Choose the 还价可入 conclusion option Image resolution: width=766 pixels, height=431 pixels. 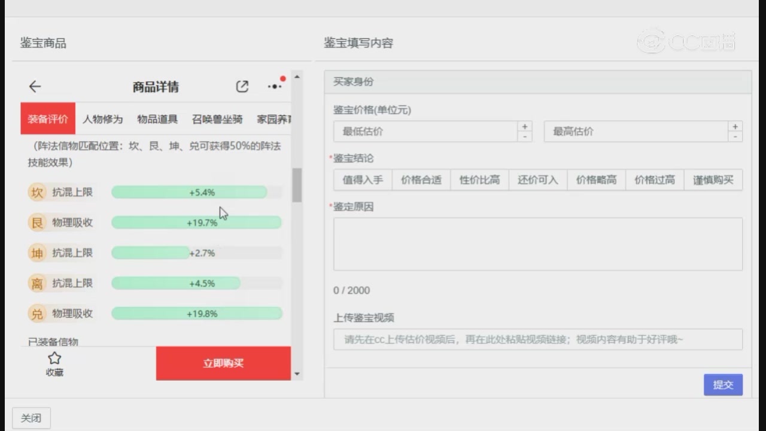tap(538, 180)
